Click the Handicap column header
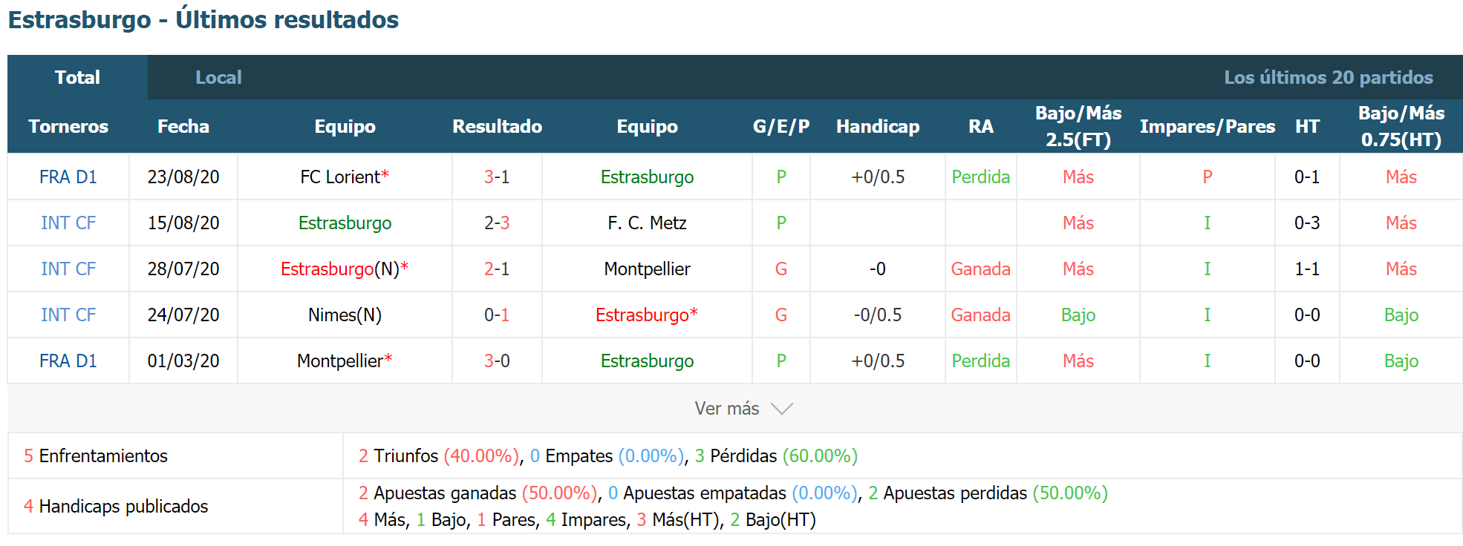Image resolution: width=1463 pixels, height=546 pixels. click(x=878, y=126)
